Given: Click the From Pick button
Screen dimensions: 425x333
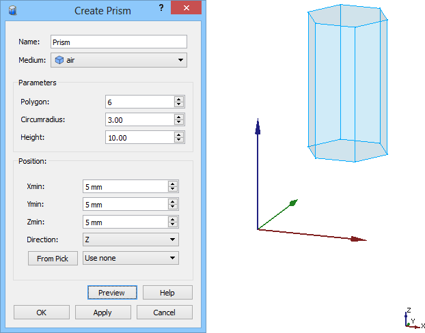Looking at the screenshot, I should click(53, 258).
